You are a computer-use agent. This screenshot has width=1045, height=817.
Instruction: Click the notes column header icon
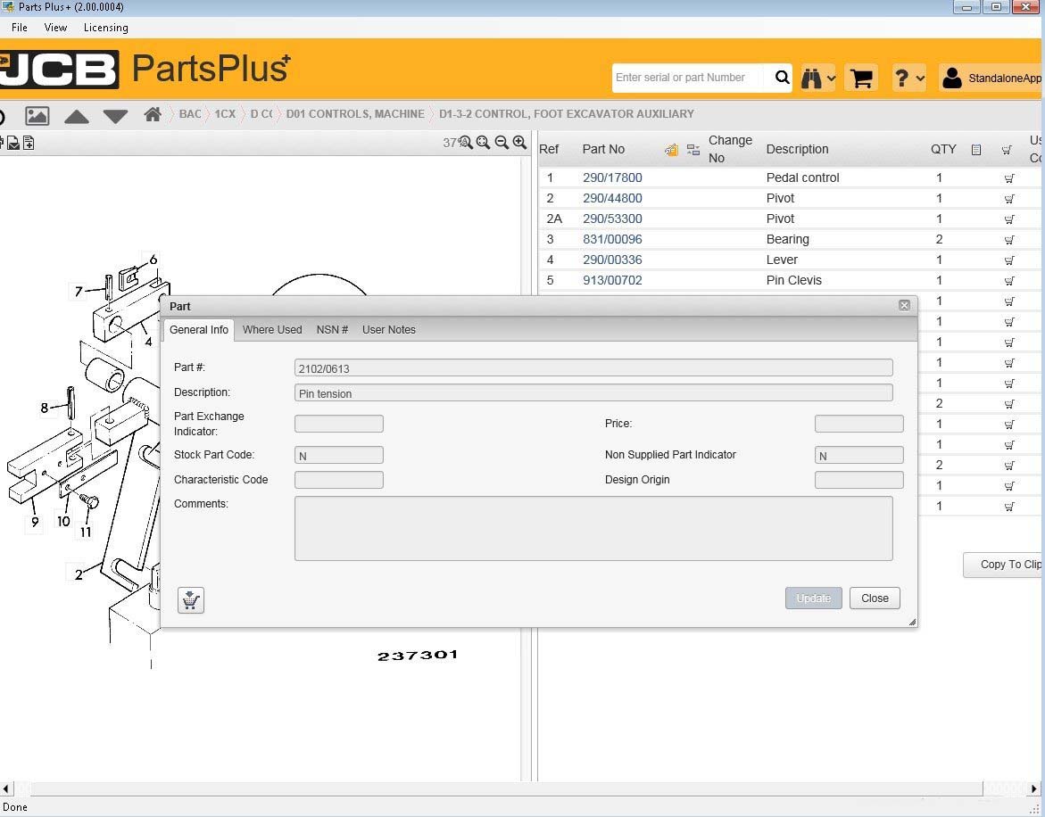(x=976, y=150)
